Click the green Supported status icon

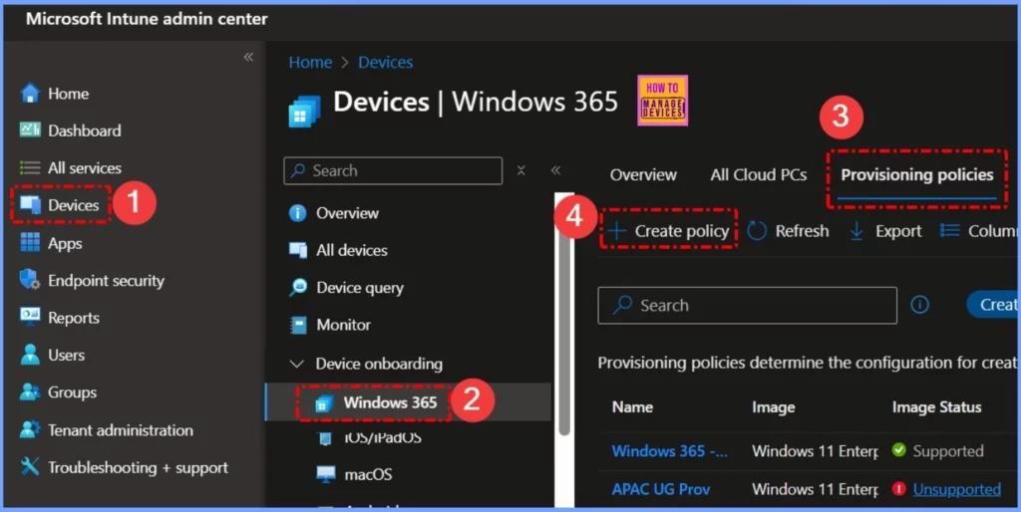click(899, 450)
